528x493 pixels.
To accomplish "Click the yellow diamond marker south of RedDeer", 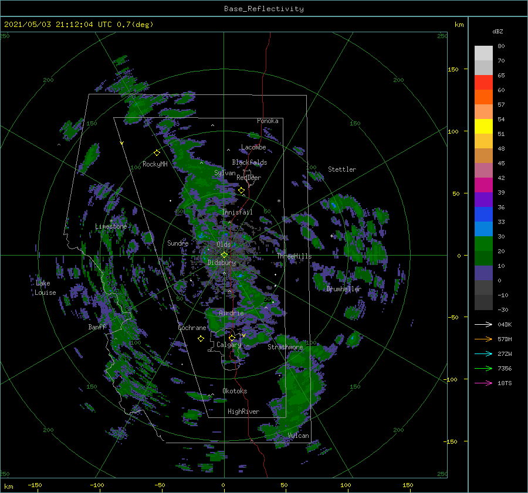I will tap(241, 191).
